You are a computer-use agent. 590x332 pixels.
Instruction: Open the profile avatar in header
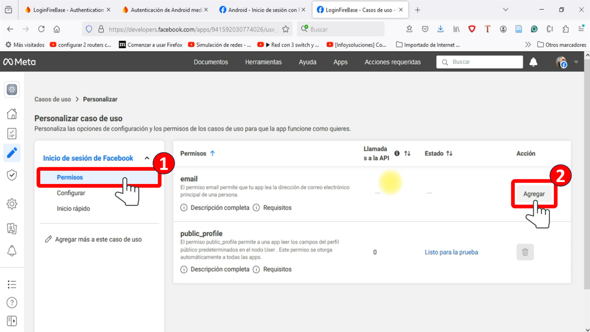[561, 62]
